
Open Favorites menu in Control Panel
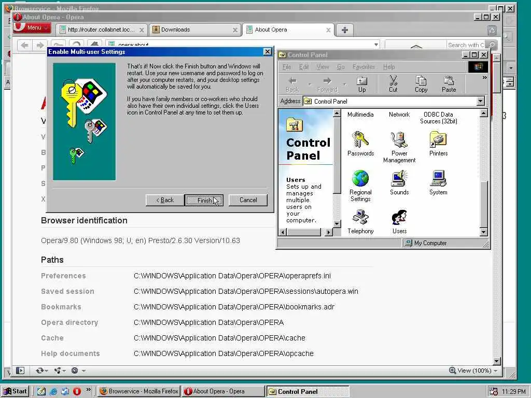364,67
